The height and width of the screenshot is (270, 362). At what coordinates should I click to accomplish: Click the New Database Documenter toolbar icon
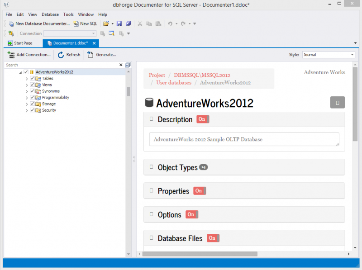pyautogui.click(x=11, y=24)
